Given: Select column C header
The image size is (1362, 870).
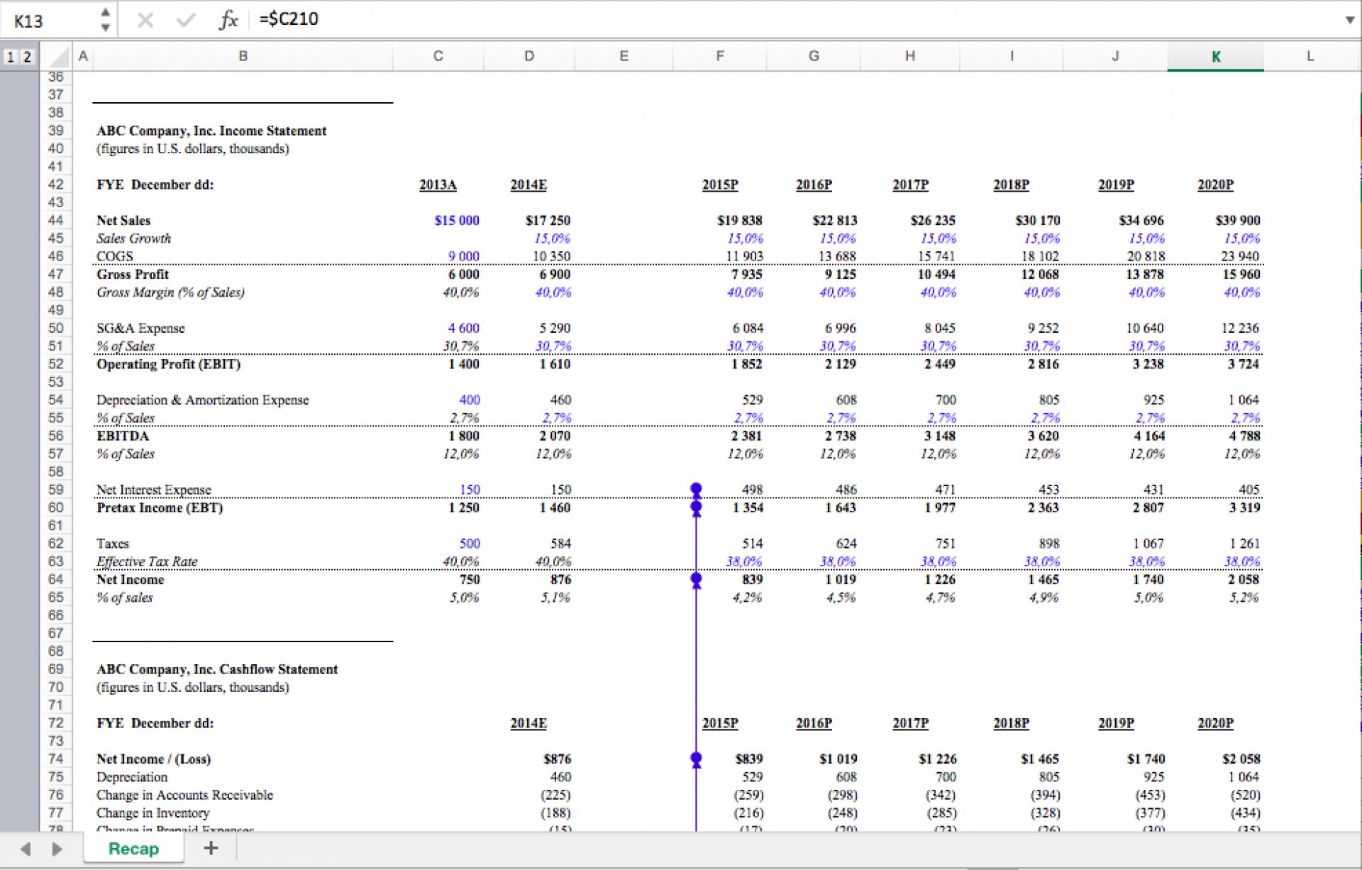Looking at the screenshot, I should pyautogui.click(x=438, y=56).
